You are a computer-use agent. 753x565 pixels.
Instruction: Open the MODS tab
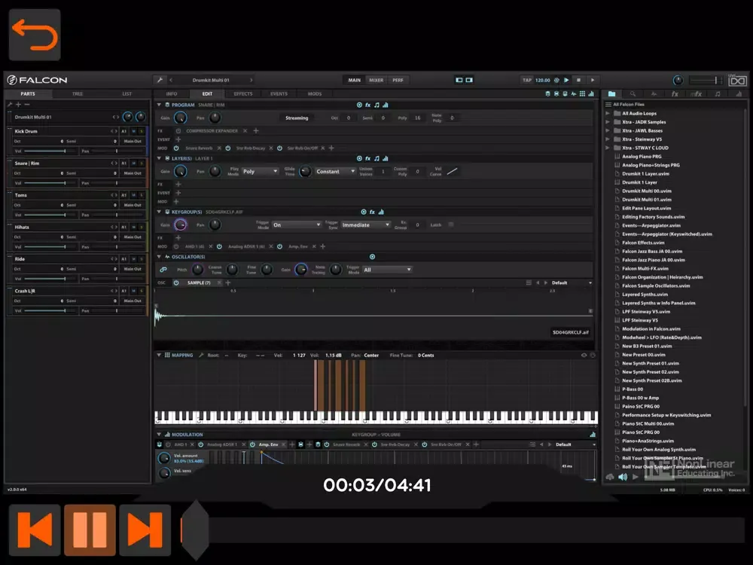tap(315, 93)
